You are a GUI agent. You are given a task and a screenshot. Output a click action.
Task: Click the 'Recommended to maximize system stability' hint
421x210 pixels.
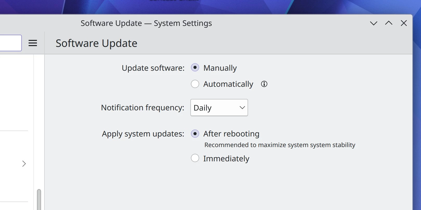[x=280, y=145]
